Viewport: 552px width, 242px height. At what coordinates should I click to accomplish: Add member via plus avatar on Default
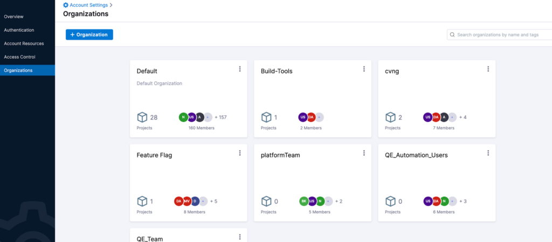pyautogui.click(x=208, y=117)
